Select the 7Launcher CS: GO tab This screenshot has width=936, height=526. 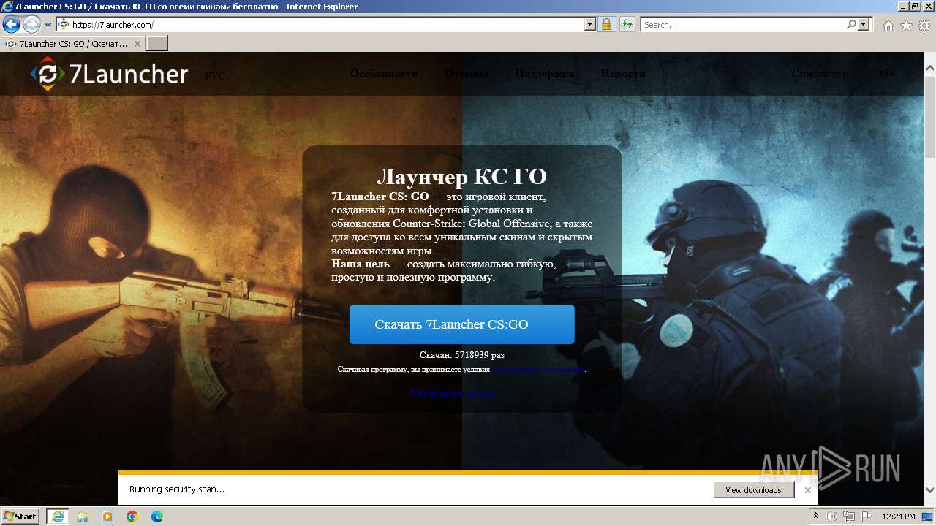click(x=73, y=44)
